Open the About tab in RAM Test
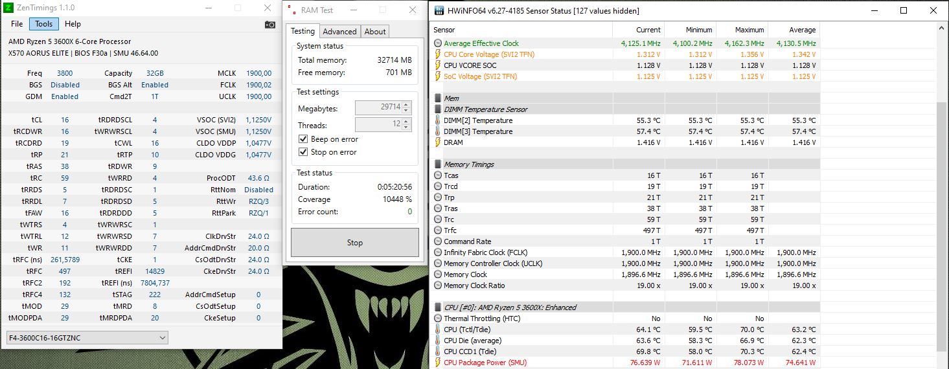 (375, 32)
